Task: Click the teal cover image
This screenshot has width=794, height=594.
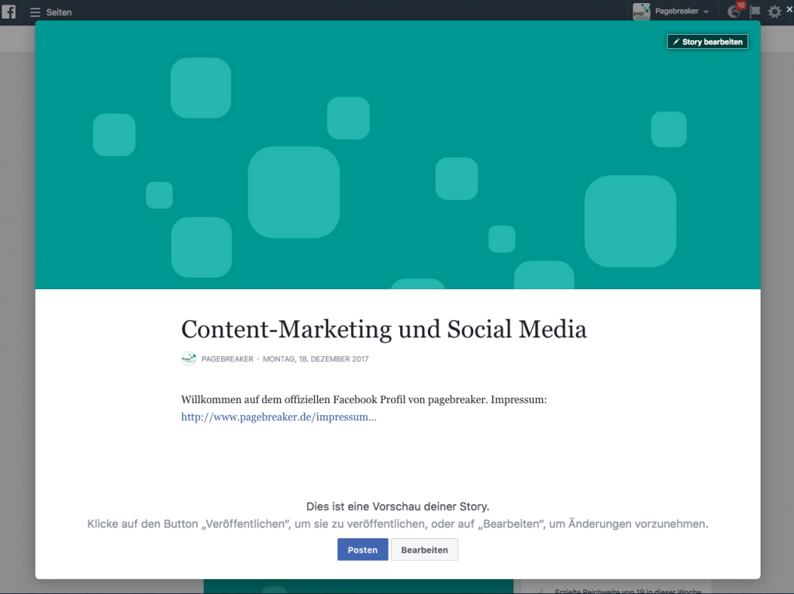Action: pos(398,155)
